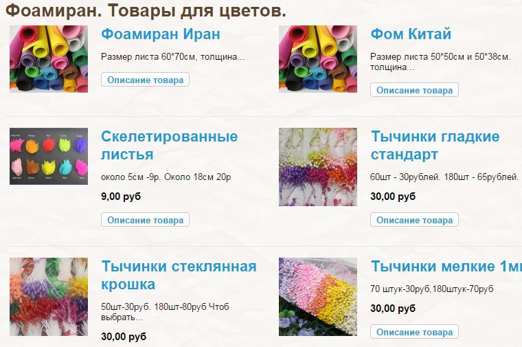Click the small stamens thumbnail image
This screenshot has width=522, height=347.
[x=318, y=297]
